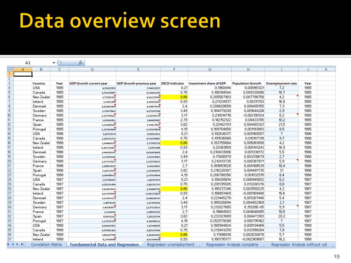The height and width of the screenshot is (263, 351).
Task: Select row 1 header
Action: tap(10, 74)
